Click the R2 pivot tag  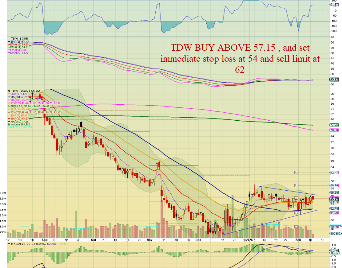click(x=296, y=173)
